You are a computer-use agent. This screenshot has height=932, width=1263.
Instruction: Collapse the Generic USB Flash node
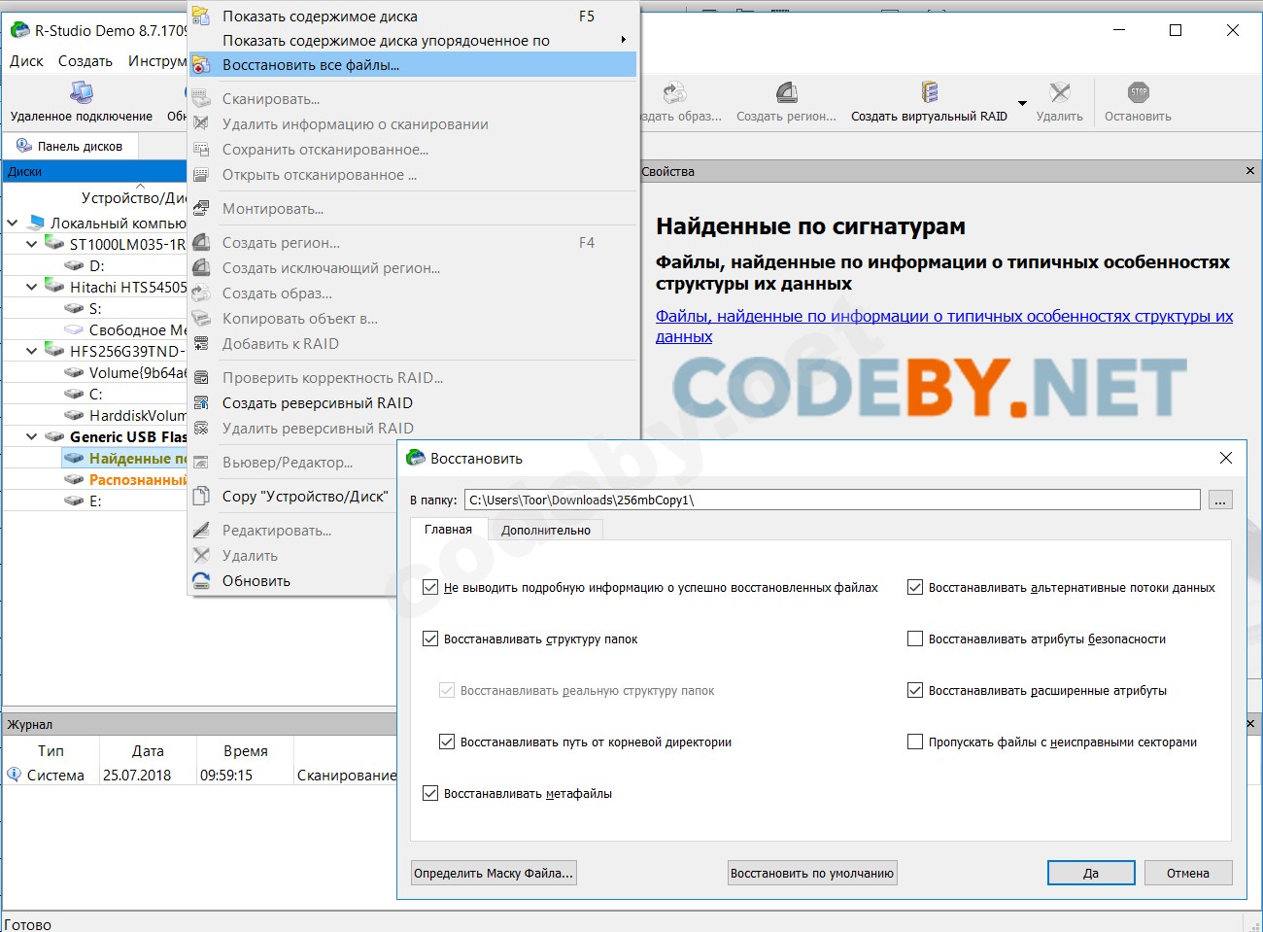[32, 436]
